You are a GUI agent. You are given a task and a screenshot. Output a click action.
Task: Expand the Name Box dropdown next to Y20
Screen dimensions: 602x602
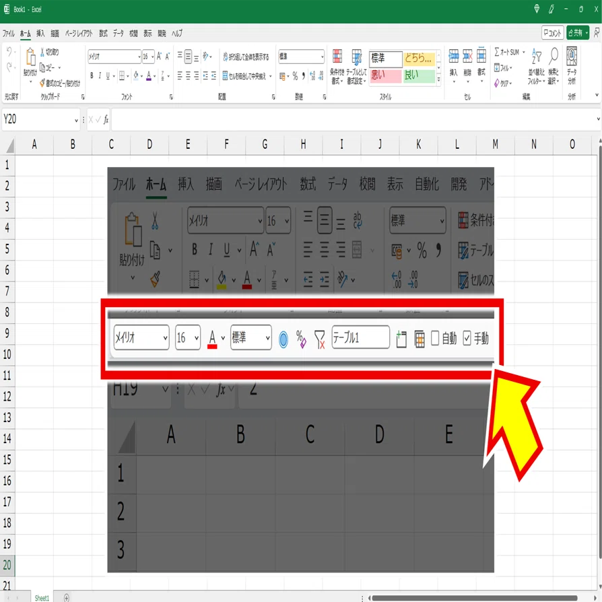(x=76, y=120)
